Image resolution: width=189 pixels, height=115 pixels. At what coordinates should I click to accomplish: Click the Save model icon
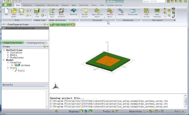coord(21,12)
